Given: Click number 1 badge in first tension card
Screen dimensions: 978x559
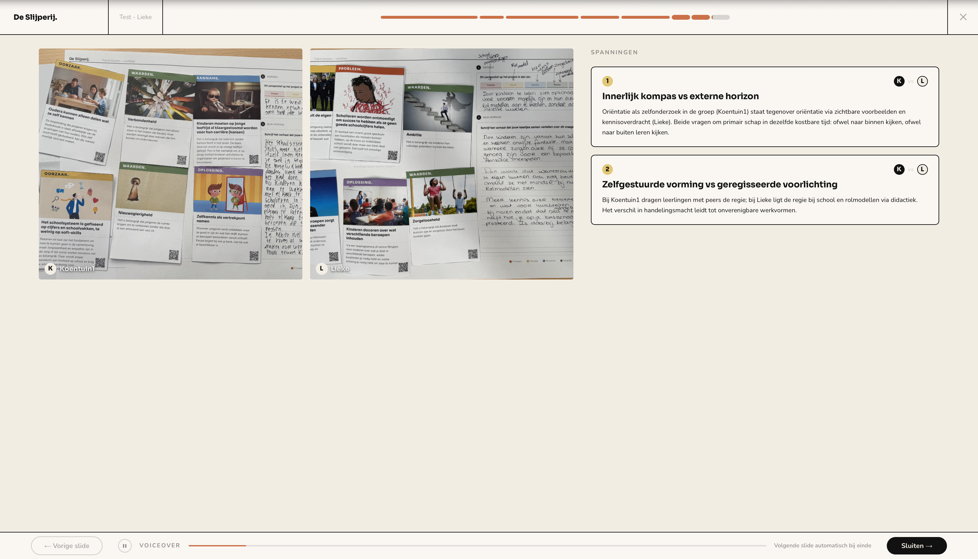Looking at the screenshot, I should [607, 81].
